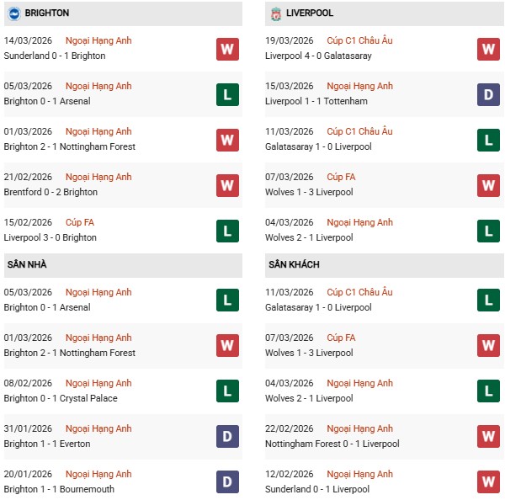Open Ngoại Hạng Anh link dated 14/03/2026
Image resolution: width=505 pixels, height=500 pixels.
98,40
